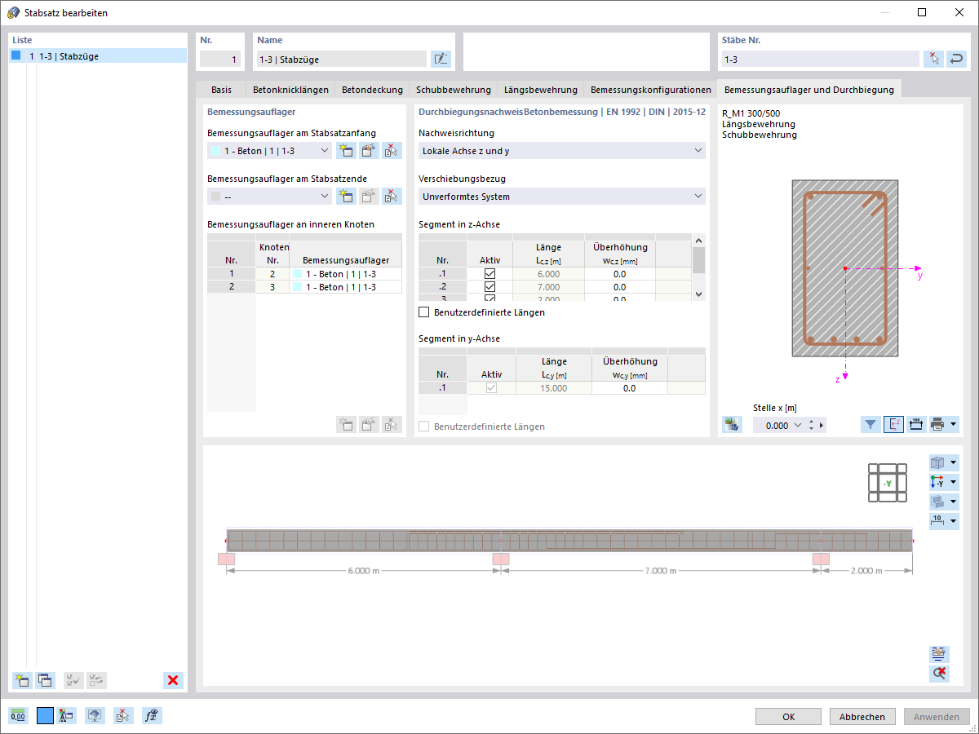
Task: Click the printer icon under cross-section
Action: [938, 424]
